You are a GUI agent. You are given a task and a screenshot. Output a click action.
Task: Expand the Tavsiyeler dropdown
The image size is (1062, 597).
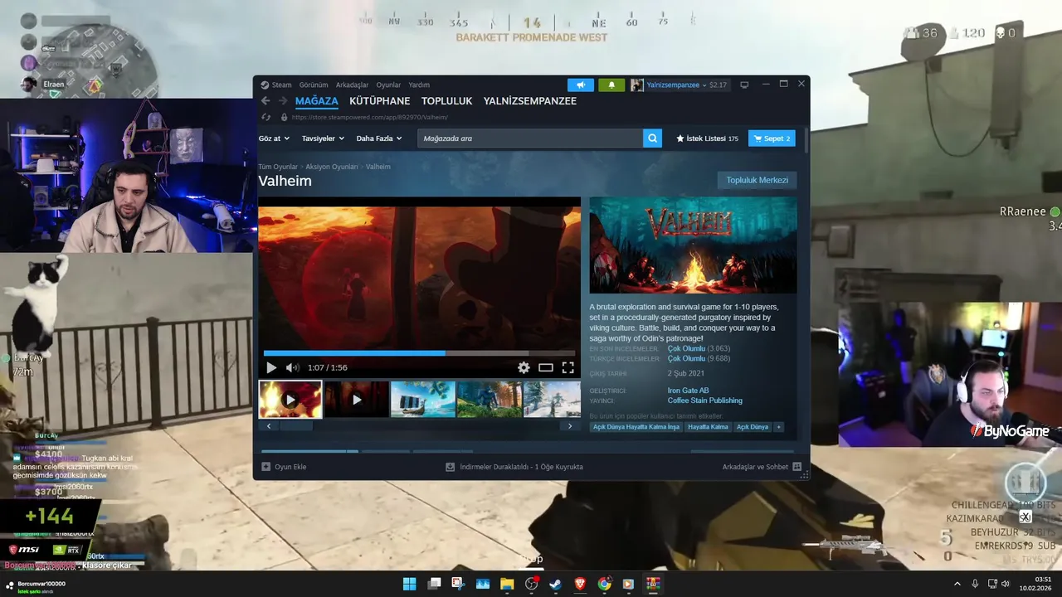[x=323, y=138]
